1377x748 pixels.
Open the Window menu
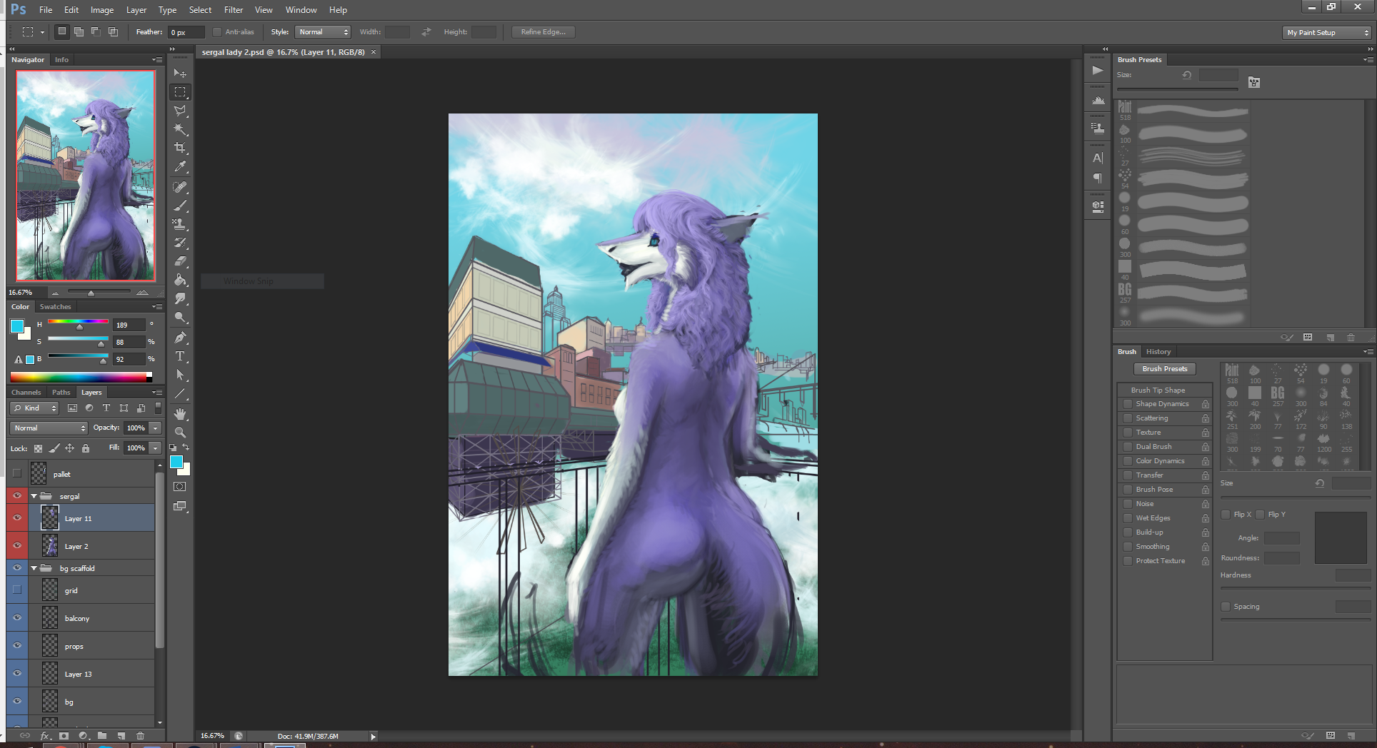tap(301, 10)
